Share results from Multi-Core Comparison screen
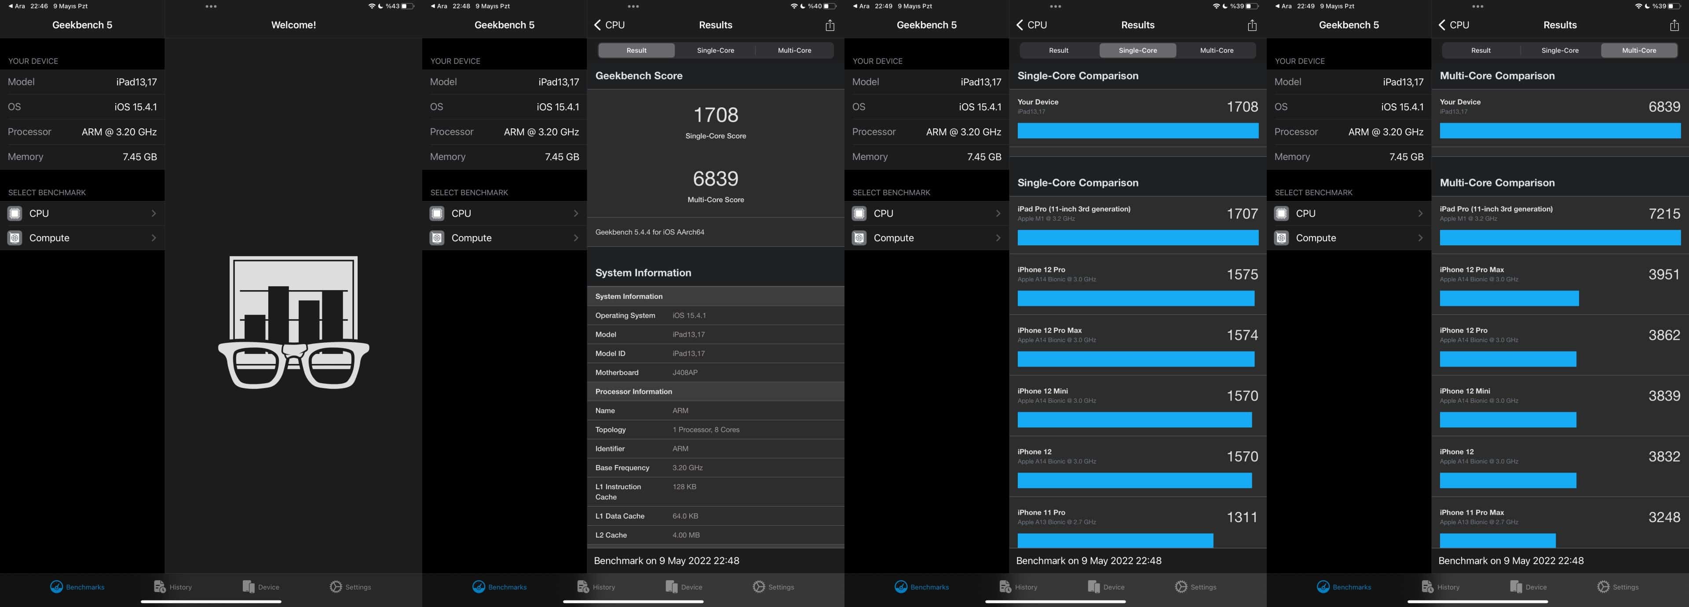 1674,25
